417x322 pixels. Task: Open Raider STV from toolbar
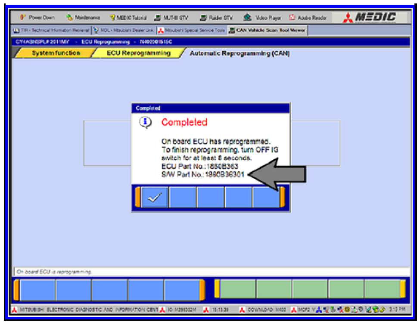click(216, 18)
